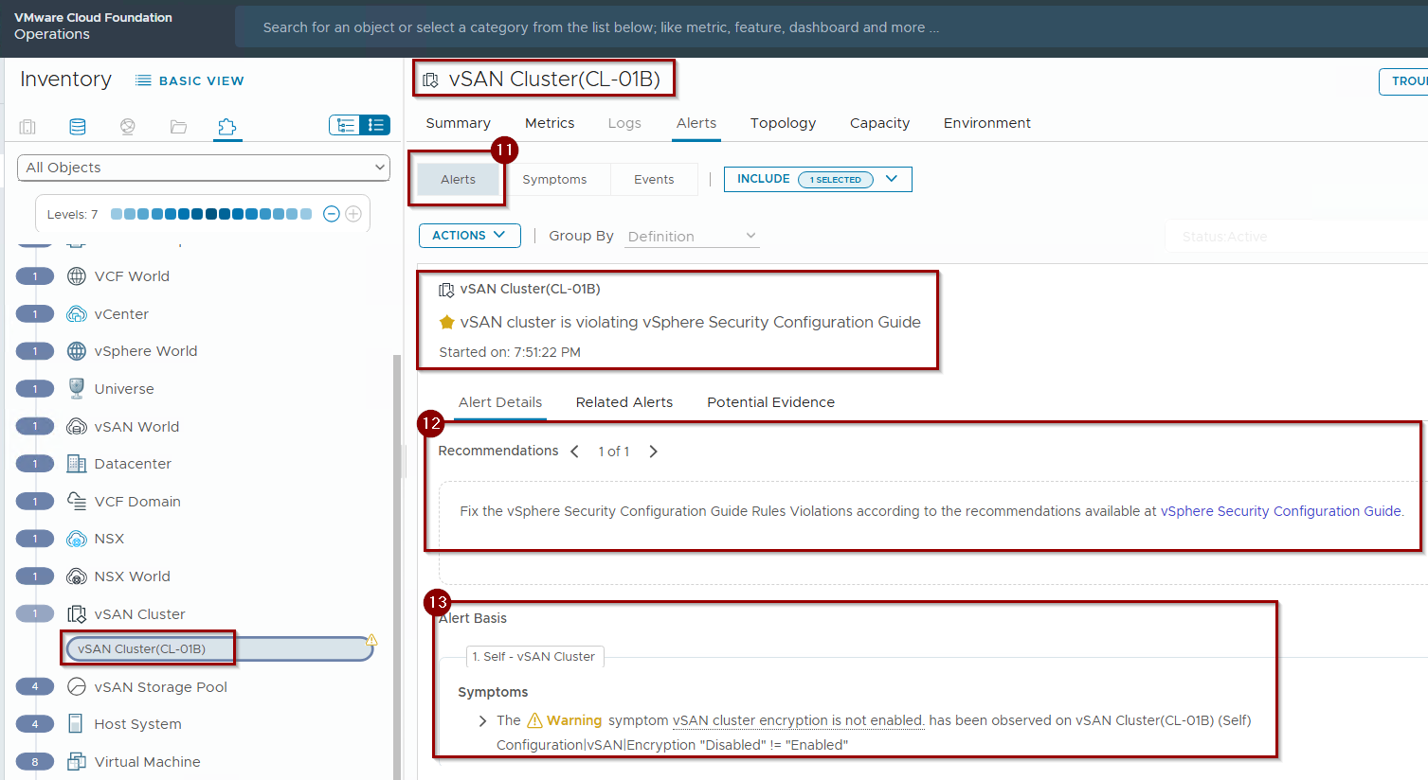Click the Levels depth color bar
Viewport: 1428px width, 780px height.
[x=210, y=214]
